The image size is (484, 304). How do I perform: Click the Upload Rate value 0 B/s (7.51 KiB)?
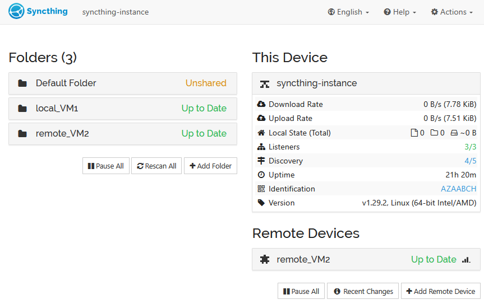click(450, 118)
